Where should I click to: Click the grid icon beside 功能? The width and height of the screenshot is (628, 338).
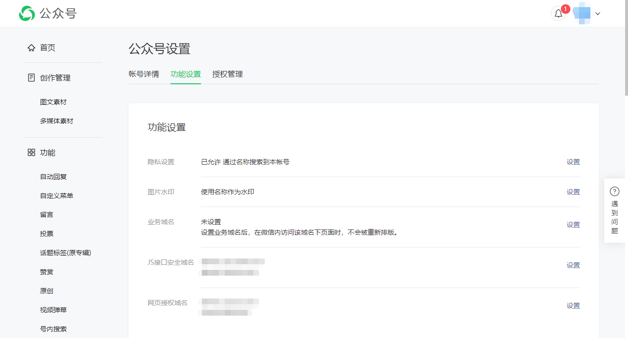(31, 152)
